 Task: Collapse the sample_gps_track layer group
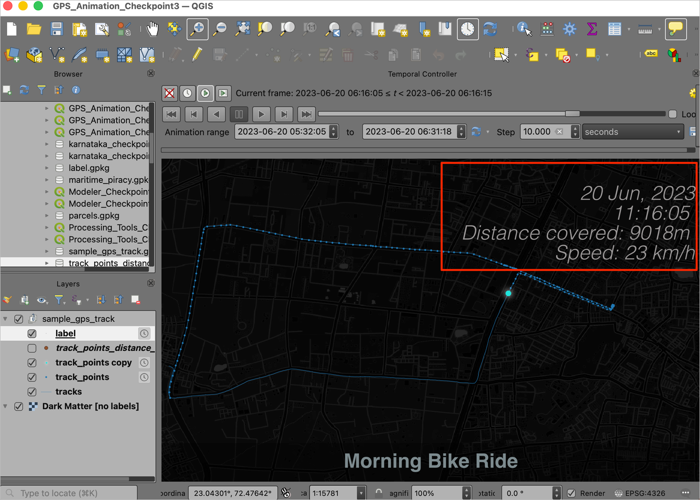pyautogui.click(x=6, y=319)
